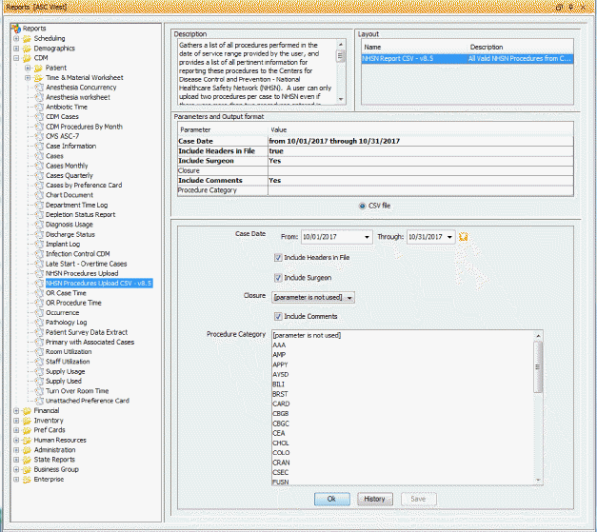The height and width of the screenshot is (532, 597).
Task: Expand the Human Resources tree node
Action: pyautogui.click(x=16, y=440)
